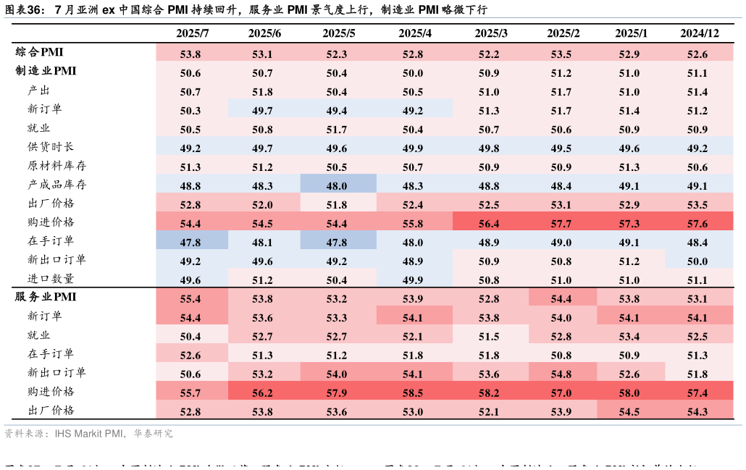Select the 综合PMI value 53.8 for 2025/7
Image resolution: width=746 pixels, height=470 pixels.
(190, 54)
